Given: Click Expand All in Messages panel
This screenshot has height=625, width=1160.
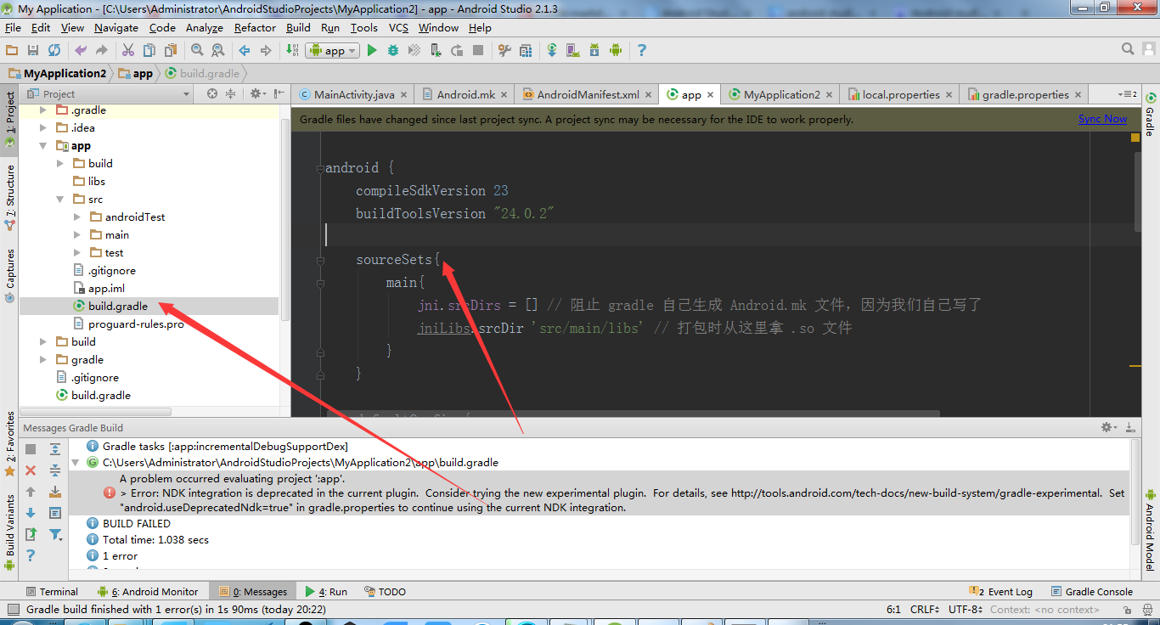Looking at the screenshot, I should coord(55,449).
